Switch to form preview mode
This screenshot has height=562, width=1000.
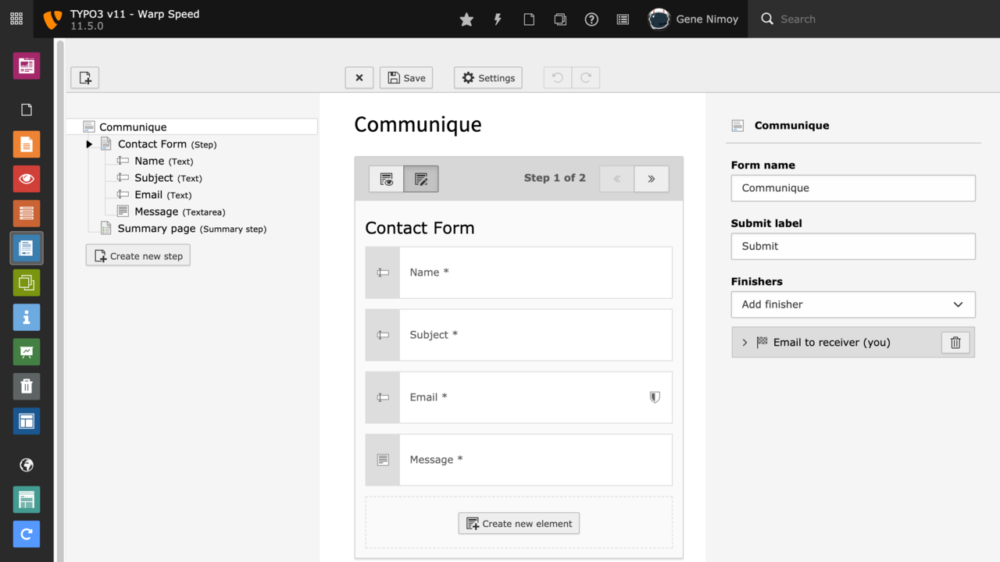pos(387,179)
